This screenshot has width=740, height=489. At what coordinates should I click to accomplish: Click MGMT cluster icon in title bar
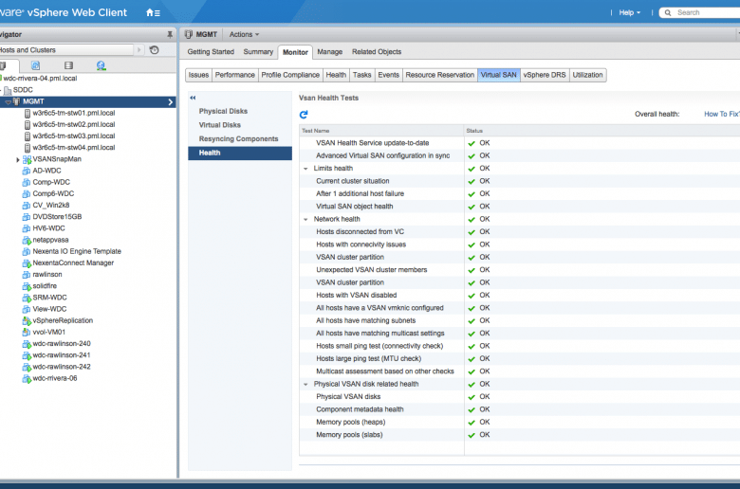(189, 34)
